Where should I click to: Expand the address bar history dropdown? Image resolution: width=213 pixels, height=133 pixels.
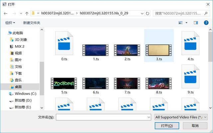click(142, 13)
